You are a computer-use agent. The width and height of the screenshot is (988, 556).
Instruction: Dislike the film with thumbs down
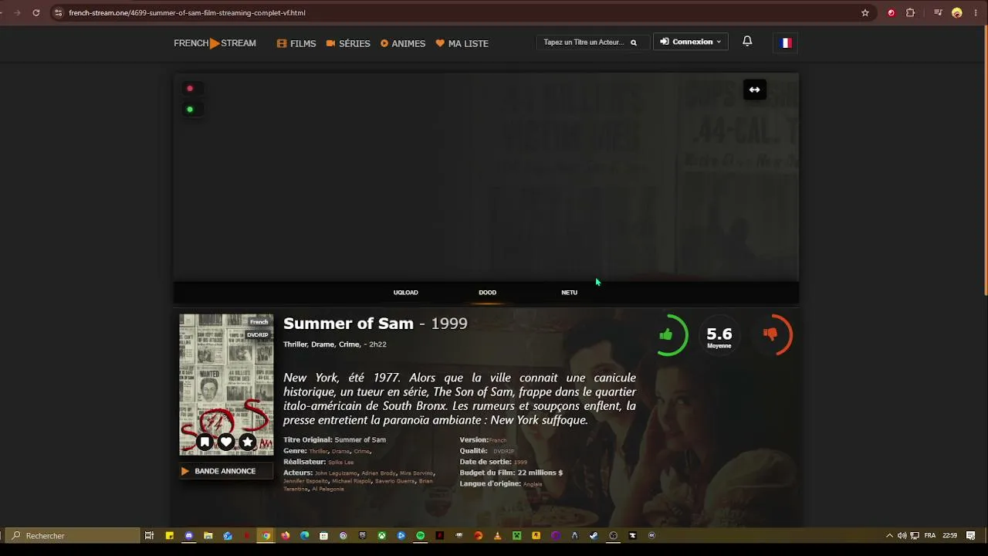770,334
